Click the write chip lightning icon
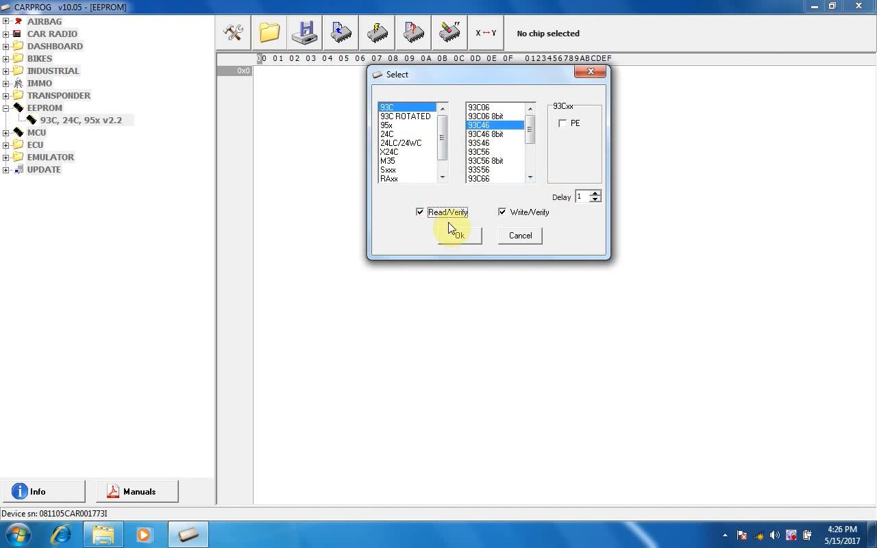 [x=378, y=33]
